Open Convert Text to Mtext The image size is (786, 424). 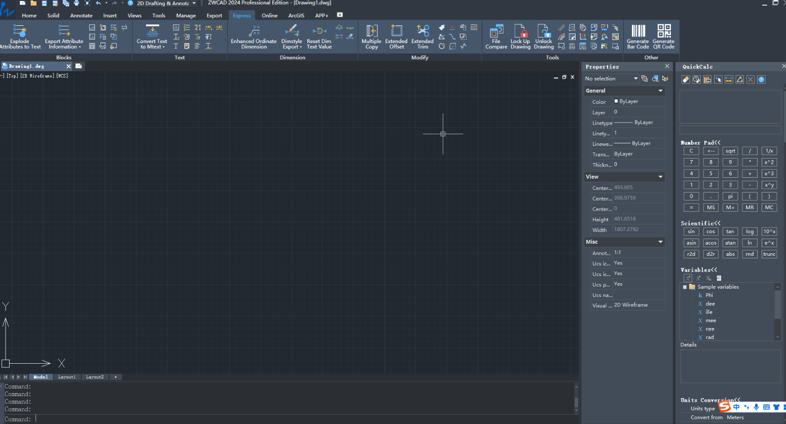click(x=152, y=36)
